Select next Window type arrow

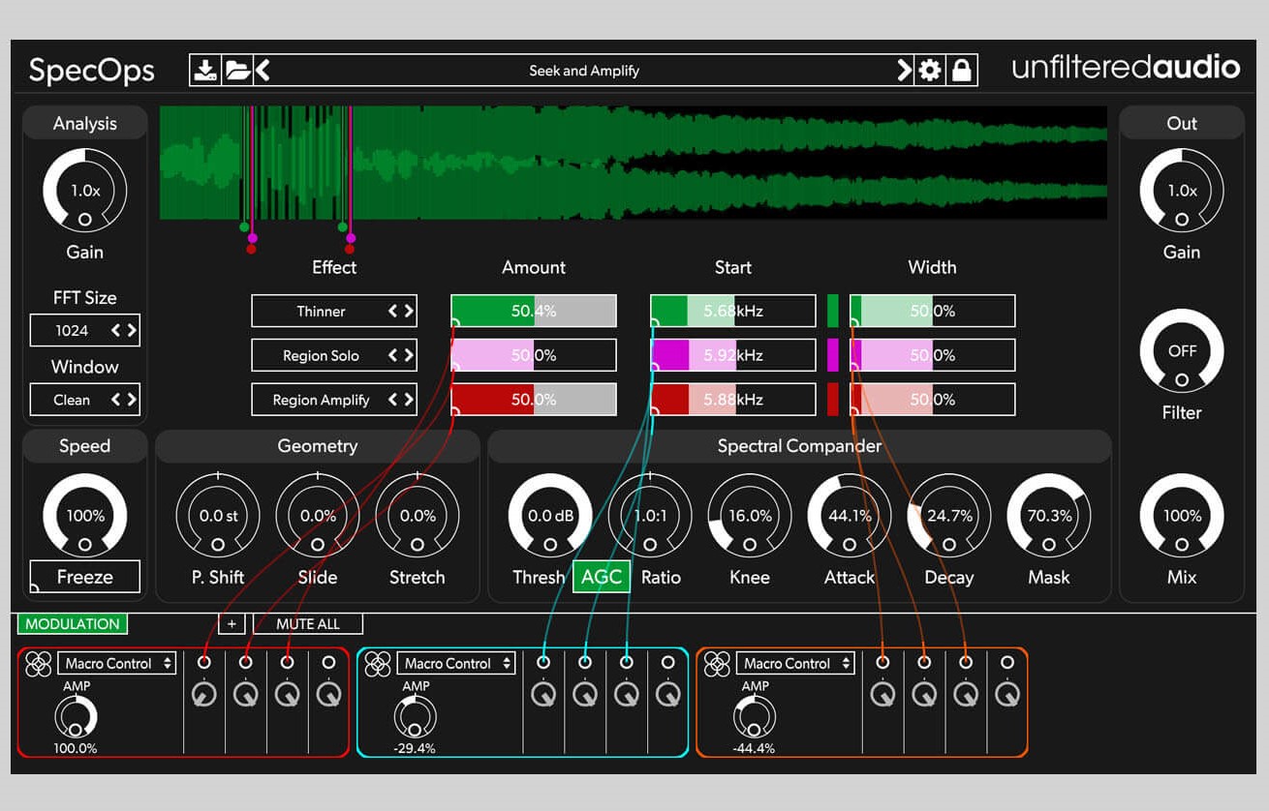click(132, 400)
